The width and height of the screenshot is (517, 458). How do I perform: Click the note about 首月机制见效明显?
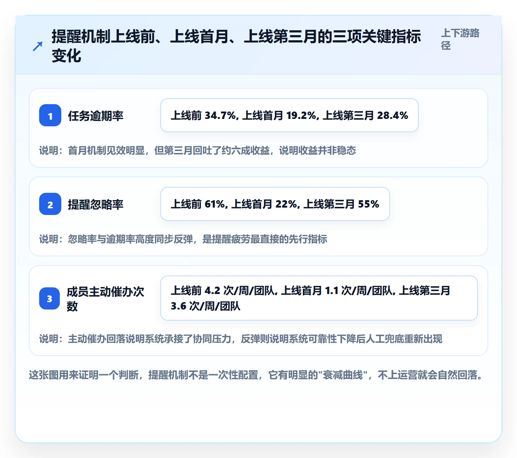(x=198, y=150)
